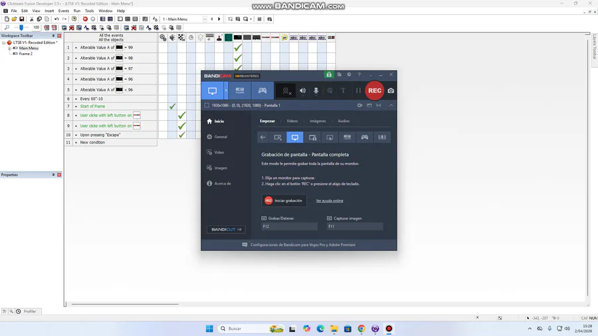The image size is (598, 336).
Task: Open Imagen settings in Bandicam sidebar
Action: click(217, 168)
